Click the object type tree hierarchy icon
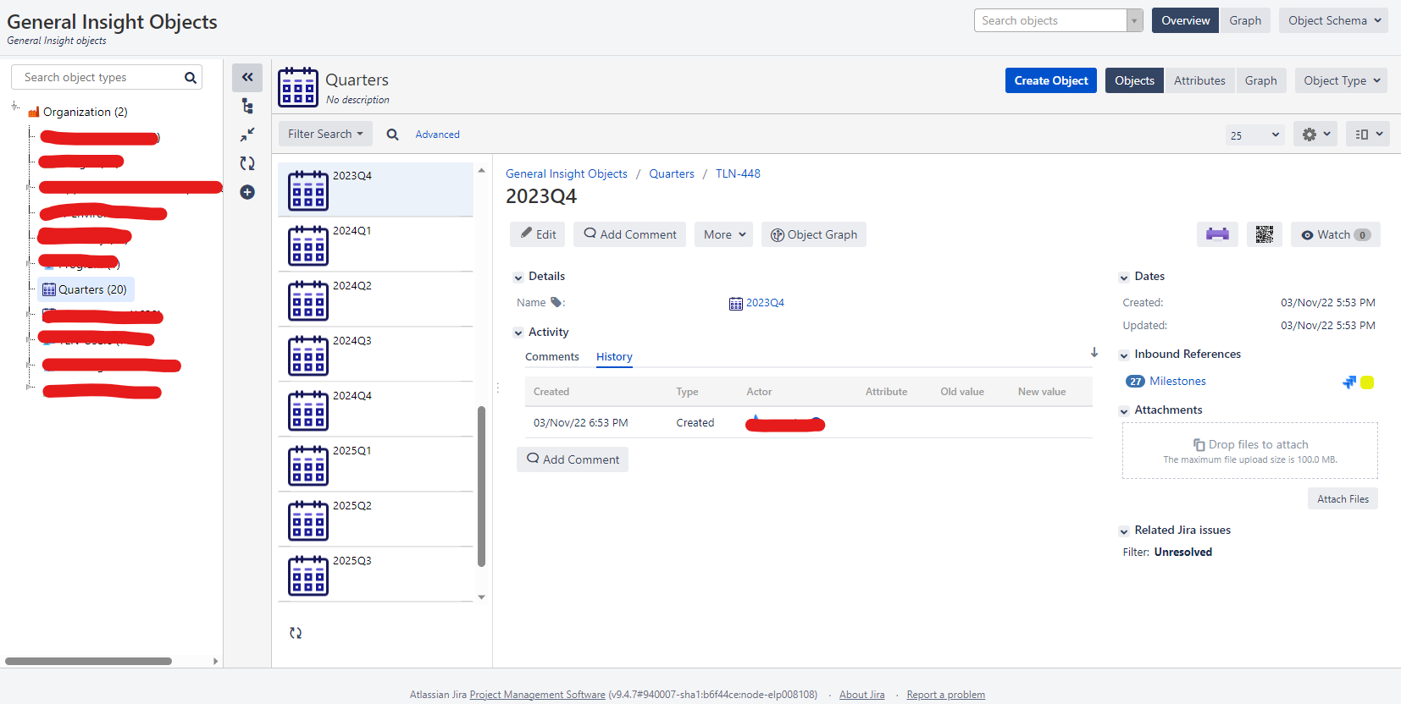This screenshot has height=704, width=1401. [247, 106]
